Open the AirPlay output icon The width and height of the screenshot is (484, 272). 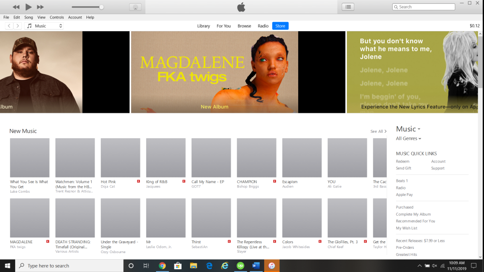pos(135,7)
